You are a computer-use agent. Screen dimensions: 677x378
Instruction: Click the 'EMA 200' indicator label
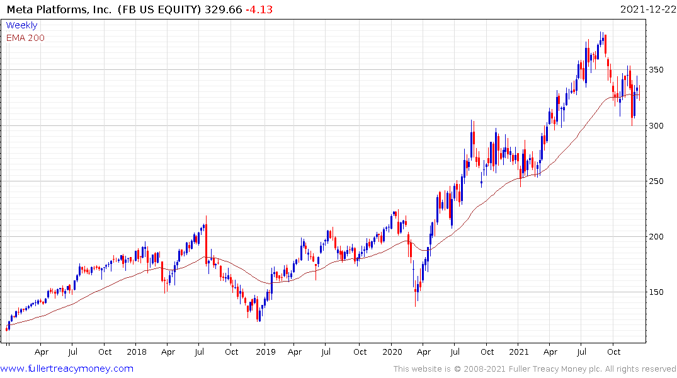(25, 38)
